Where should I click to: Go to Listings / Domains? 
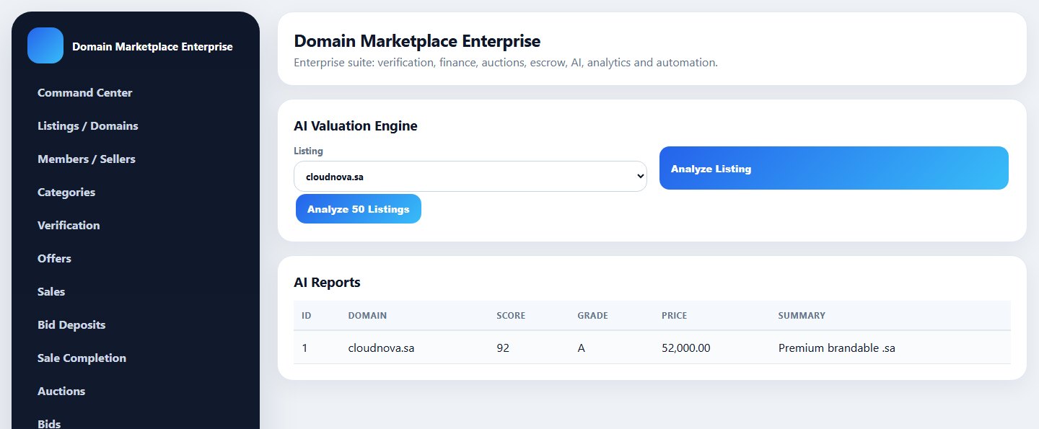click(88, 126)
